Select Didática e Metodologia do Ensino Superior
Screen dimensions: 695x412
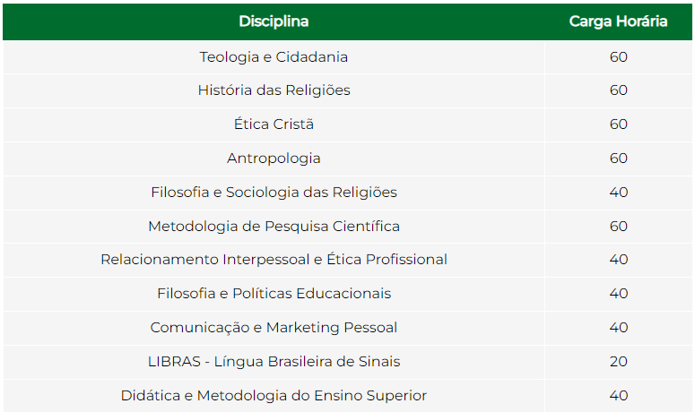point(274,395)
